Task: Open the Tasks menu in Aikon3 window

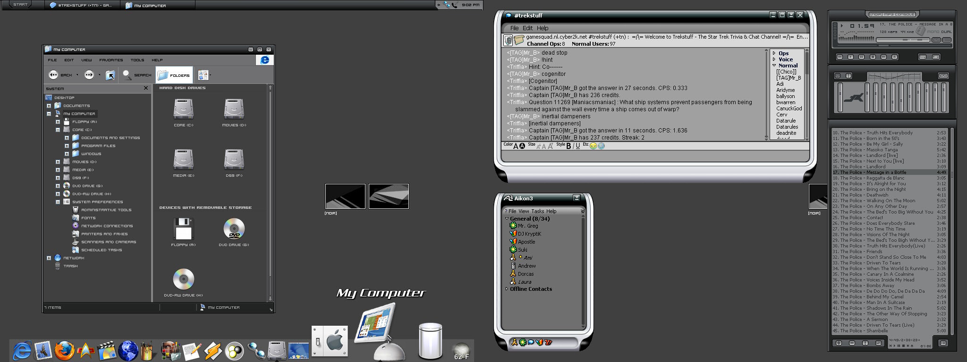Action: coord(538,211)
